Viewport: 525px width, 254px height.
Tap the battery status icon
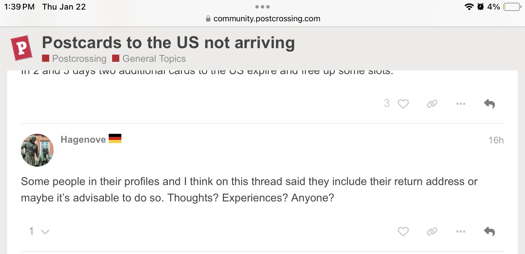tap(512, 7)
